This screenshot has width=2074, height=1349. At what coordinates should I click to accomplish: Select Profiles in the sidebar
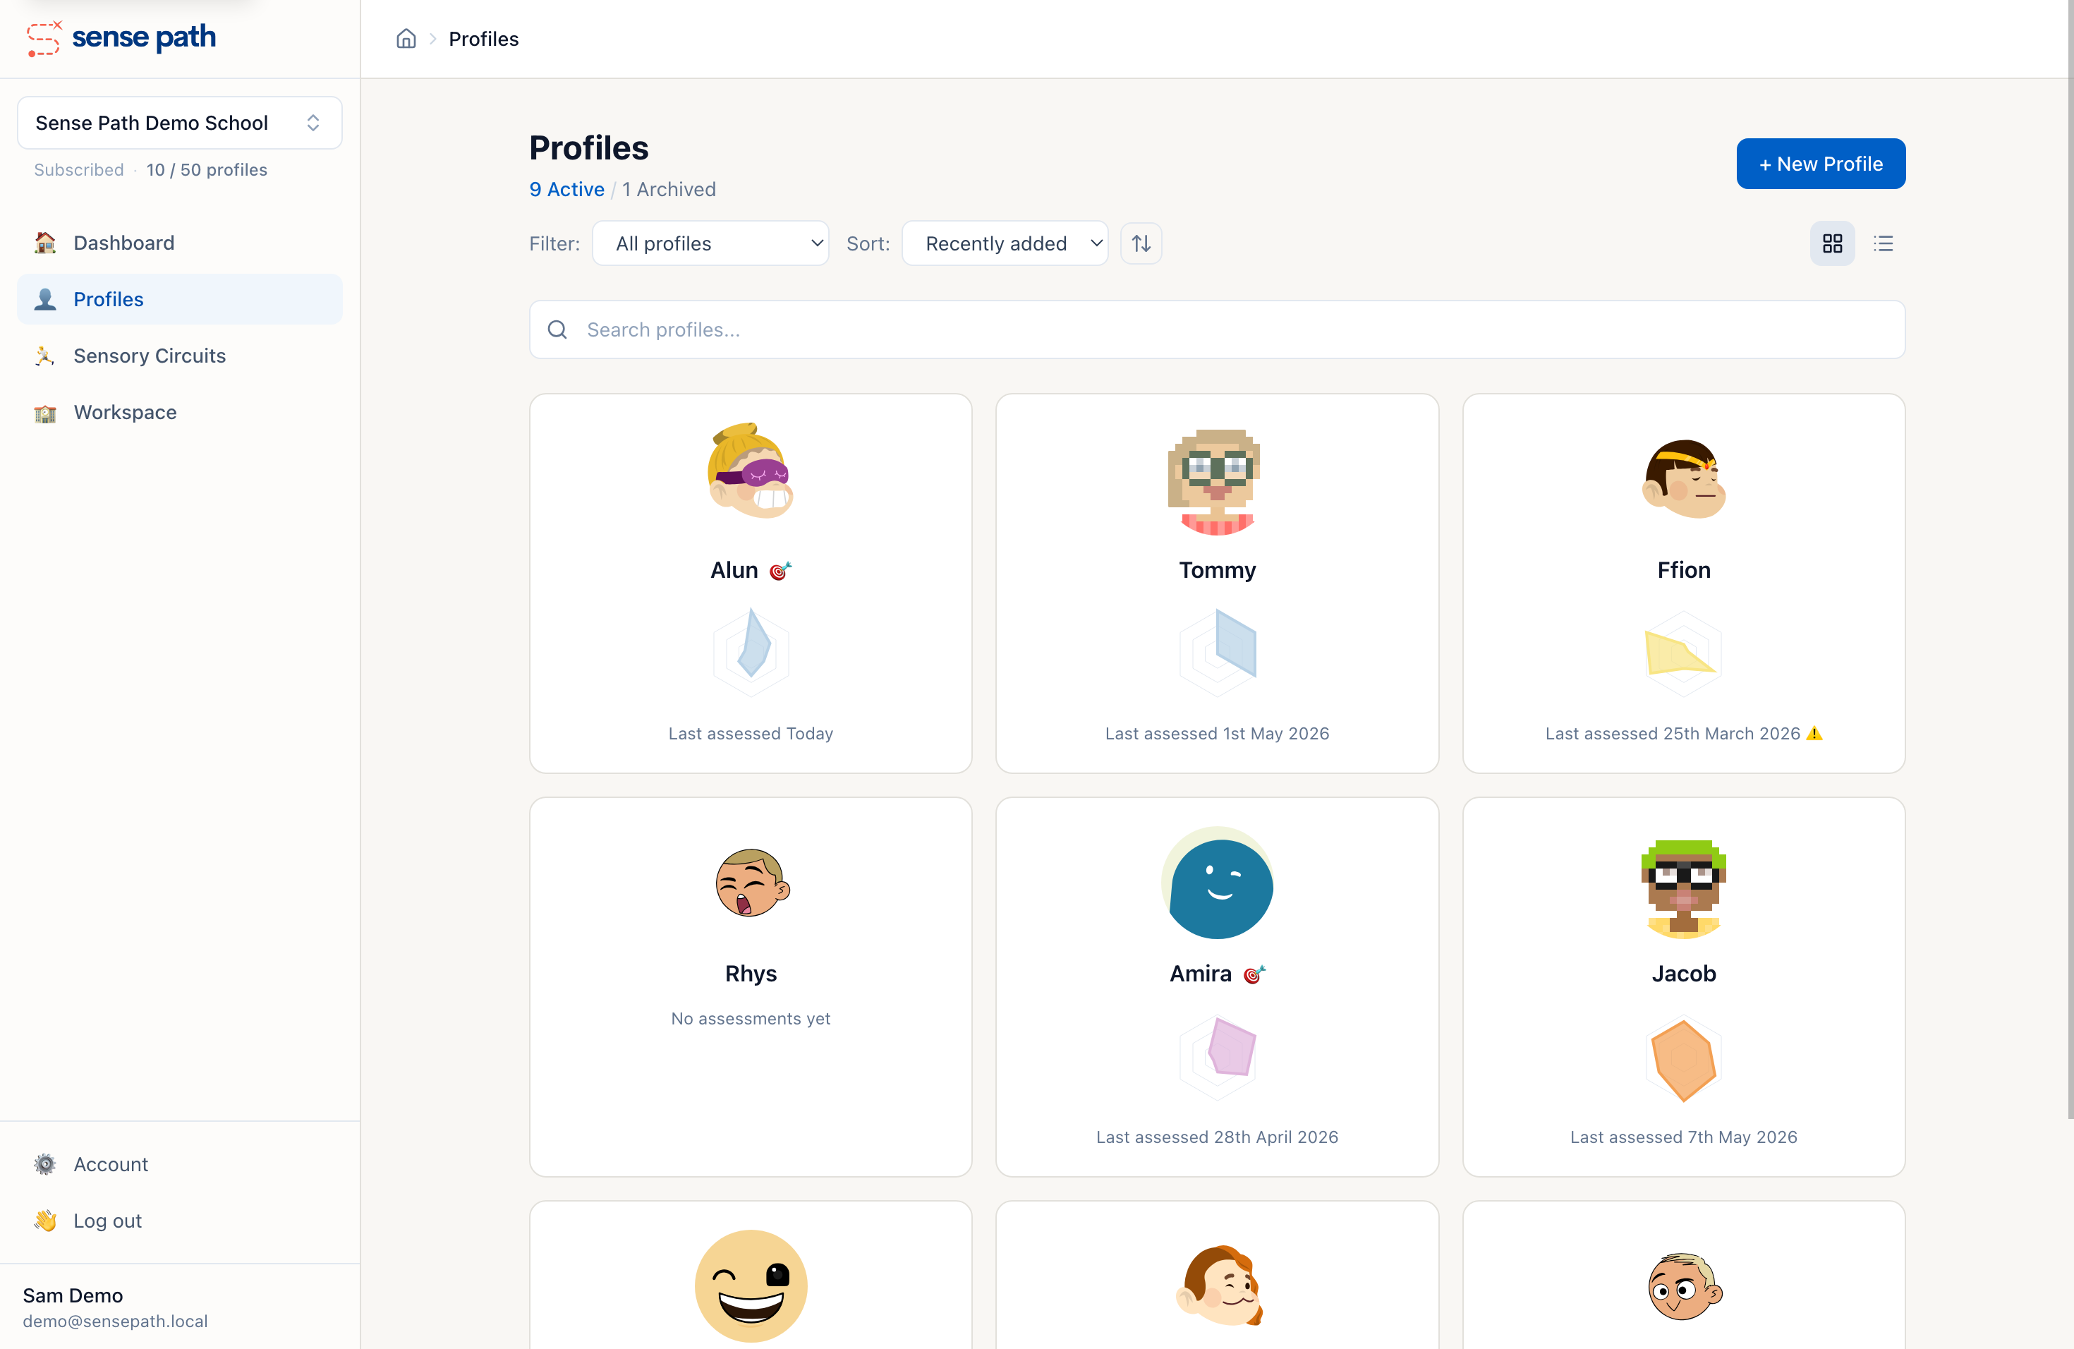click(179, 299)
